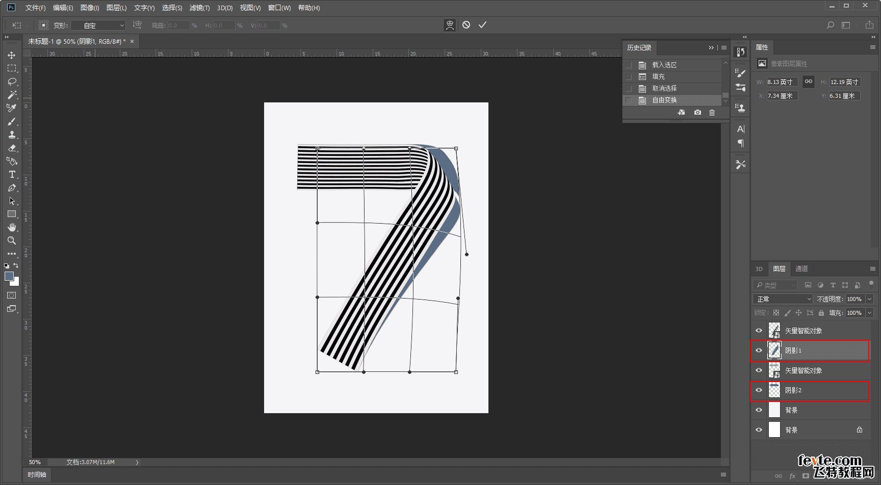Select the Horizontal Type tool
The width and height of the screenshot is (881, 485).
[x=12, y=174]
